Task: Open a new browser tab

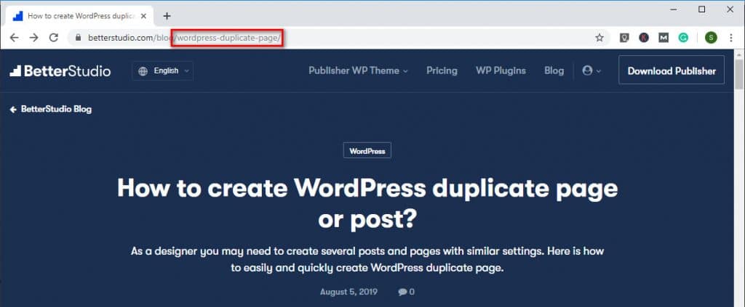Action: 167,16
